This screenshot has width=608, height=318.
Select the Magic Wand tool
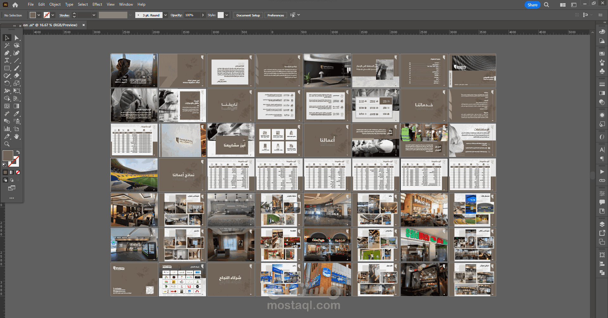point(7,46)
